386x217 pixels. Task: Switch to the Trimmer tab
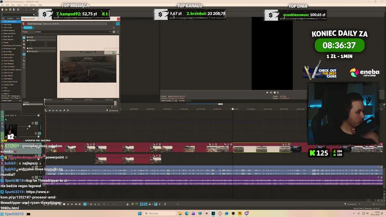click(182, 101)
